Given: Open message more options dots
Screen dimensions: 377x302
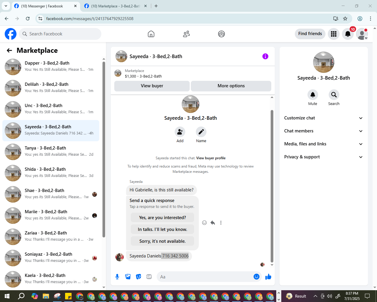Looking at the screenshot, I should click(x=221, y=223).
